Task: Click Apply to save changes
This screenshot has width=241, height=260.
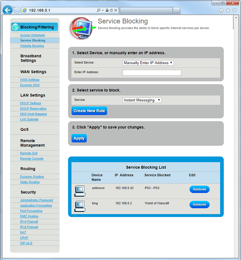Action: pyautogui.click(x=79, y=138)
